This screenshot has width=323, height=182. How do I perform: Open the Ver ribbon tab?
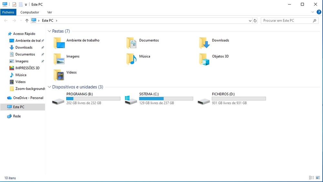click(x=50, y=12)
